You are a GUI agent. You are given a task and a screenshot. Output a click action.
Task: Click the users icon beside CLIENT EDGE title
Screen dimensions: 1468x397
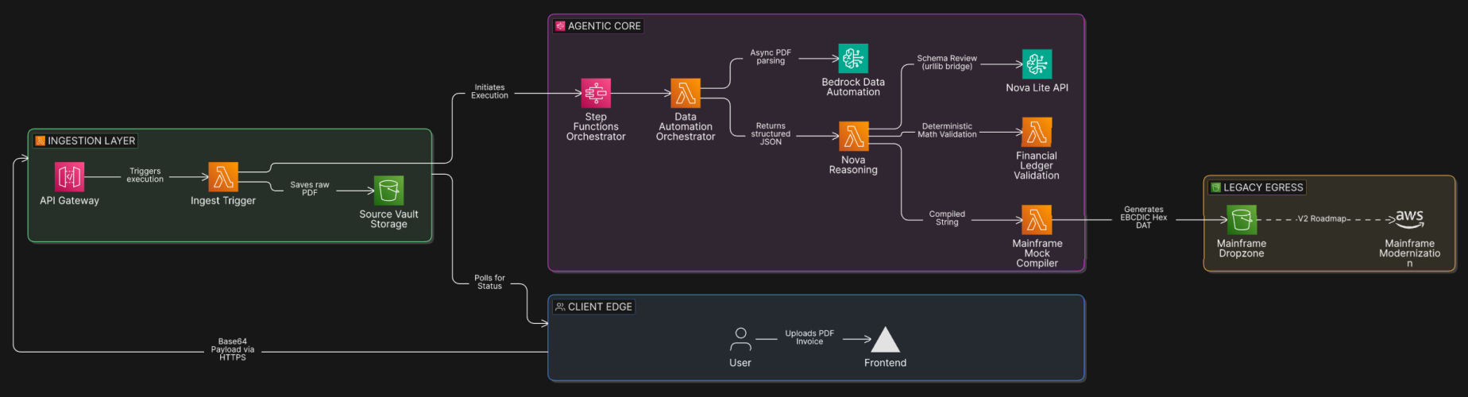(x=560, y=306)
